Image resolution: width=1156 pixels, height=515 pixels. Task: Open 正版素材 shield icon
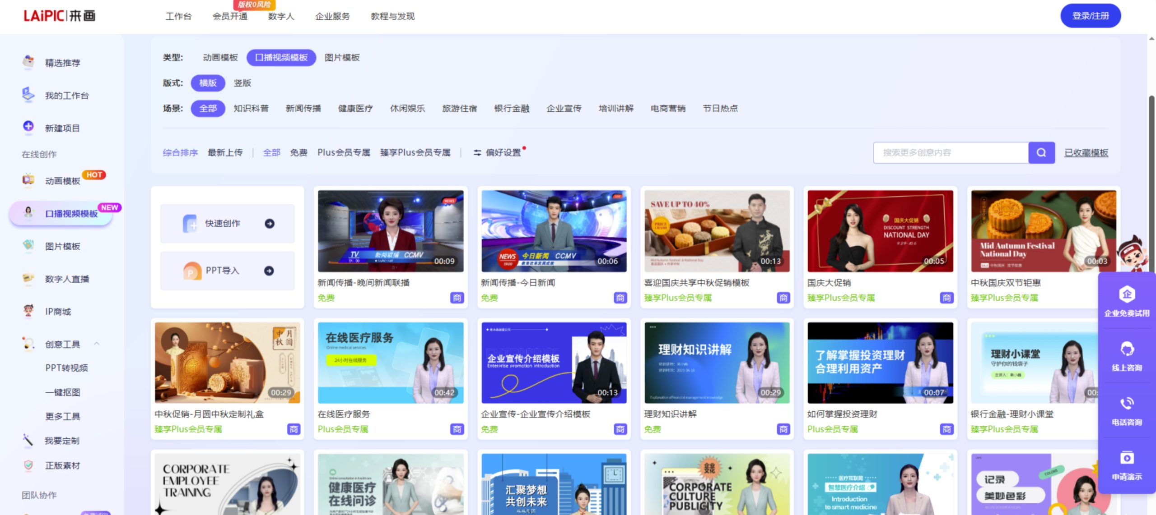(28, 465)
